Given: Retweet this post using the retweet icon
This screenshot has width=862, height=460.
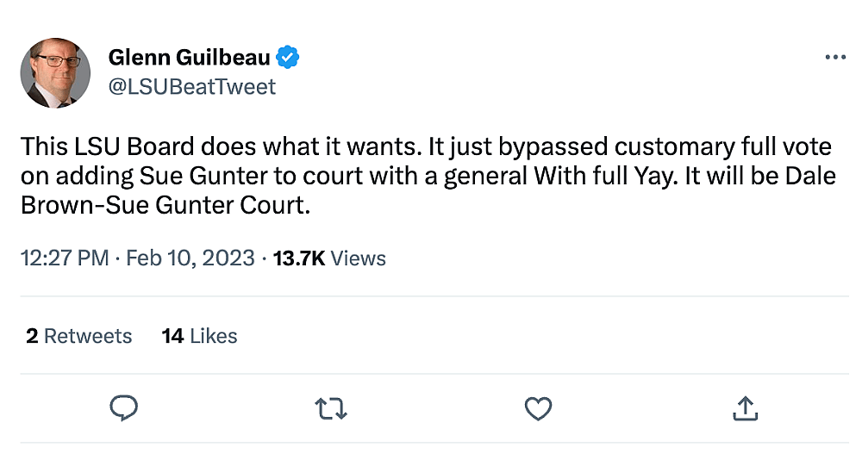Looking at the screenshot, I should [x=332, y=408].
